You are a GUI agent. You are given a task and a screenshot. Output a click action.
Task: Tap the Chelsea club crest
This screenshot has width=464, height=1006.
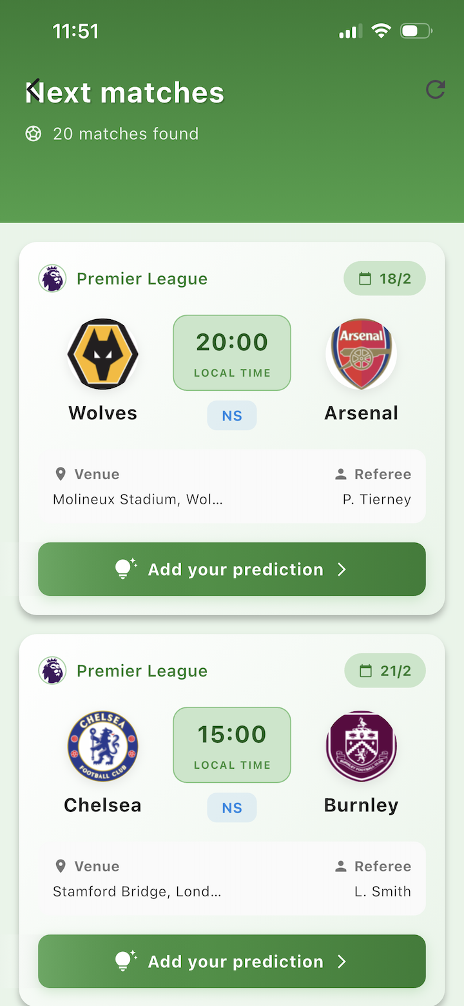pos(103,746)
